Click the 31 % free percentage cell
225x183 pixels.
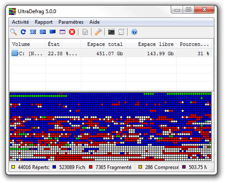tap(203, 54)
